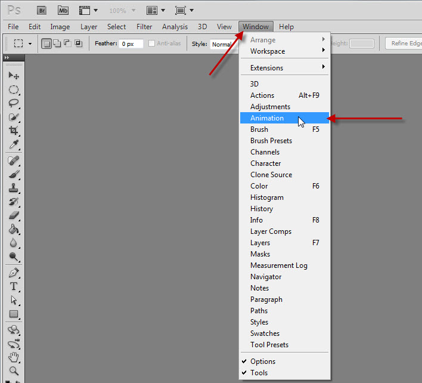The width and height of the screenshot is (422, 383).
Task: Open the File menu
Action: click(13, 27)
